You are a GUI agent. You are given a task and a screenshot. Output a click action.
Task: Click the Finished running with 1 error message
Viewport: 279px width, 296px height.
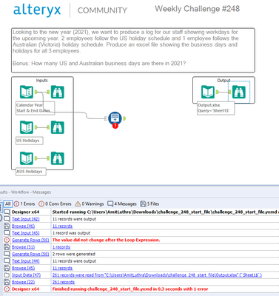[x=130, y=289]
